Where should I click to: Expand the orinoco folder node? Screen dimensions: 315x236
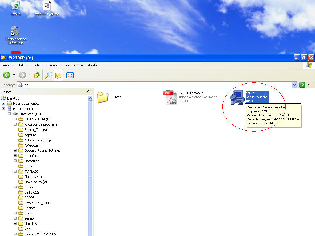click(x=15, y=187)
